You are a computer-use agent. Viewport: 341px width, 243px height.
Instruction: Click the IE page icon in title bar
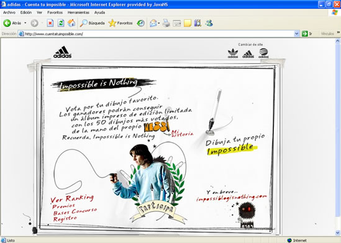(3, 4)
